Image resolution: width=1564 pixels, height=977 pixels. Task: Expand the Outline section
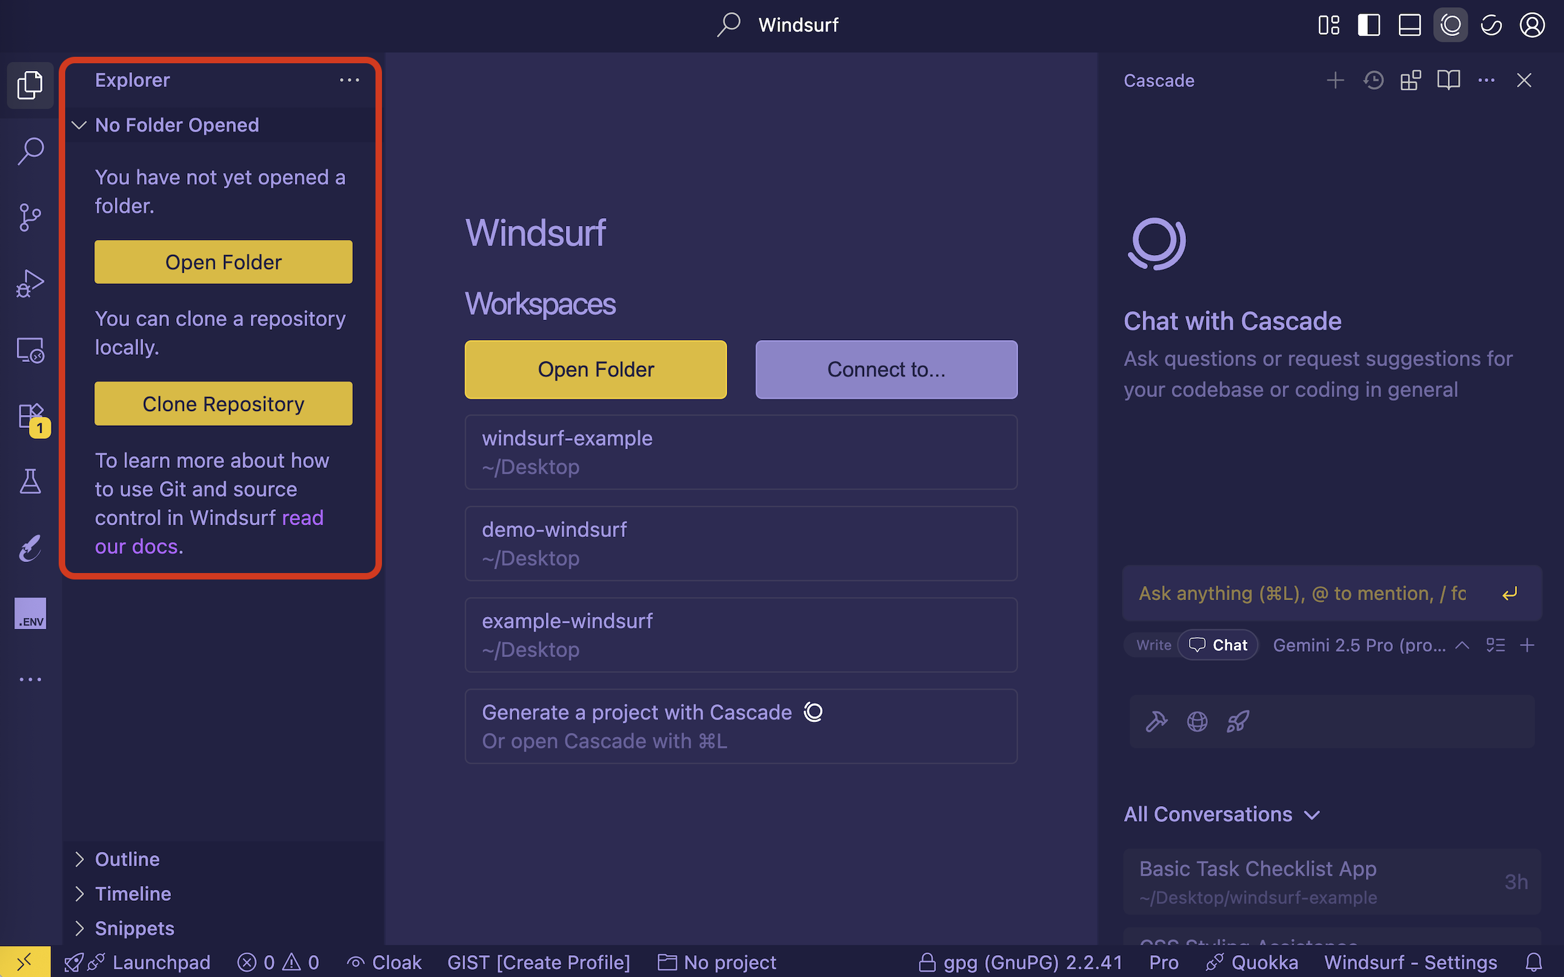[x=127, y=859]
